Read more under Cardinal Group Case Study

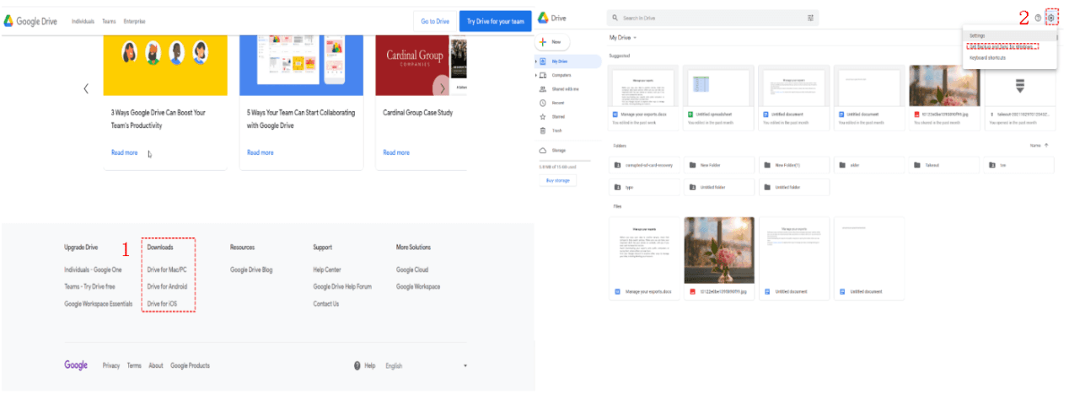pos(396,152)
